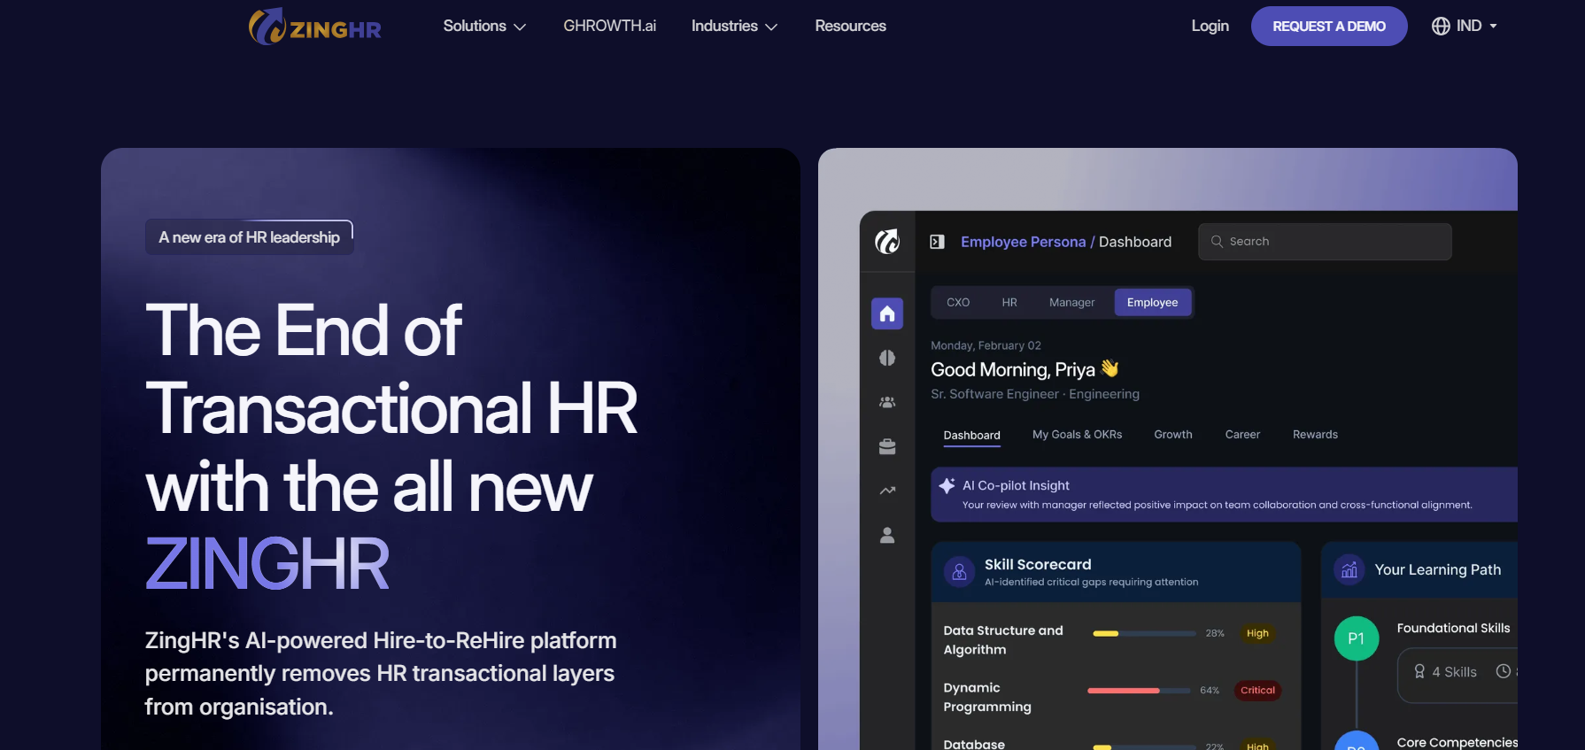Click the ZingHR logo in the dashboard sidebar

pyautogui.click(x=887, y=241)
